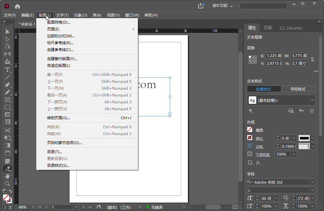Switch to the 字符样式 tab
This screenshot has height=211, width=324.
tap(298, 89)
